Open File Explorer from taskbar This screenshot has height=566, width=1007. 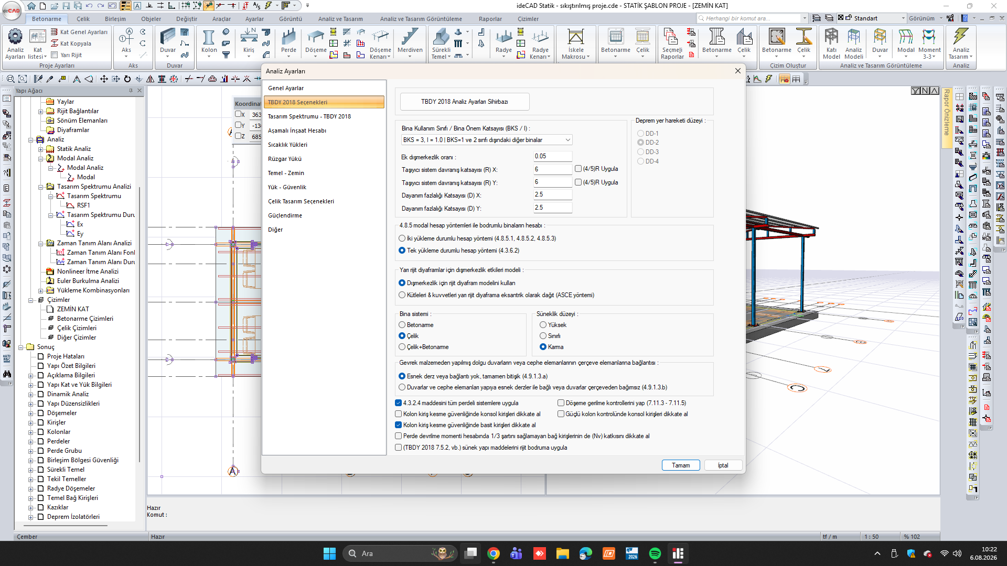(562, 553)
